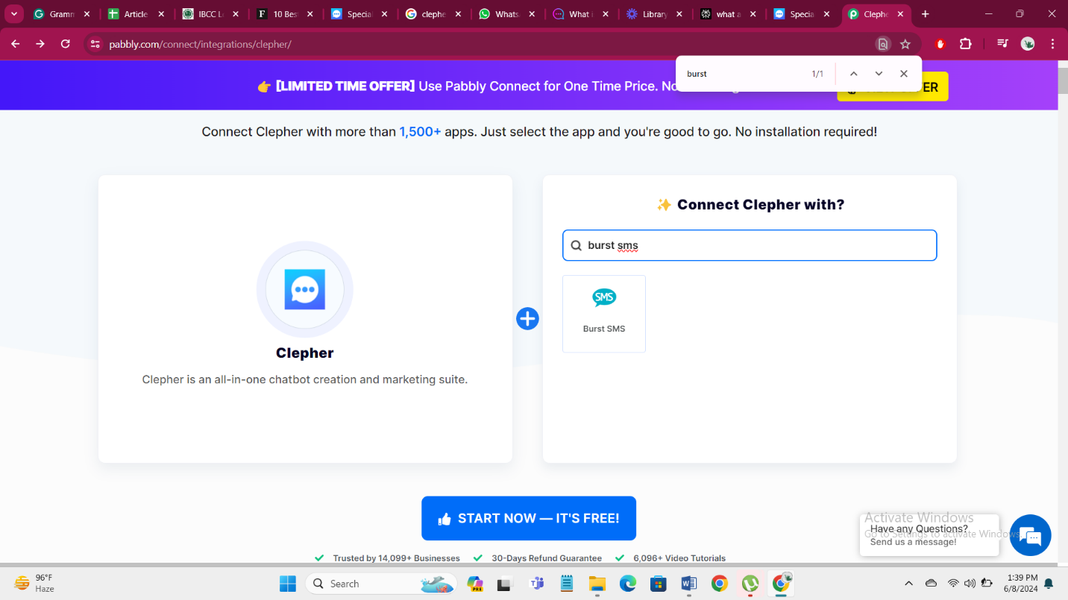This screenshot has height=600, width=1068.
Task: Close the WhatsApp tab
Action: click(x=532, y=14)
